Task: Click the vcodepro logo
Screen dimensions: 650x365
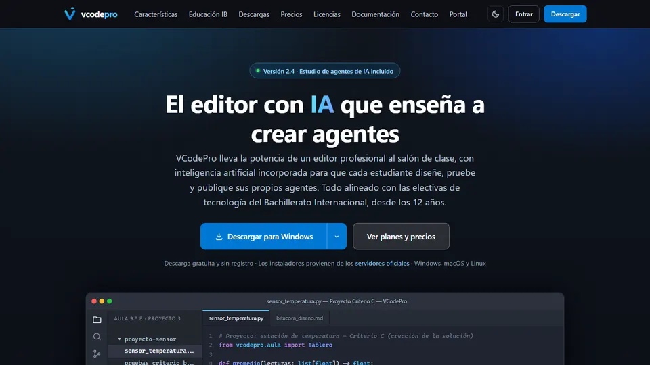Action: pyautogui.click(x=91, y=14)
